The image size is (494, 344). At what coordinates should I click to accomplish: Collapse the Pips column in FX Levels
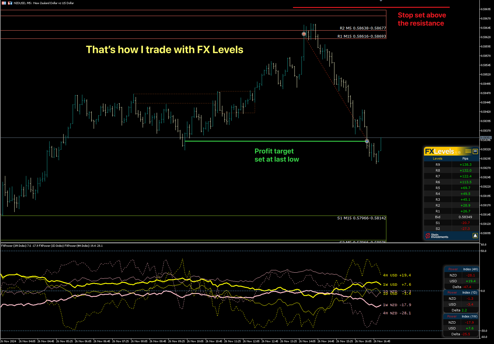(x=465, y=158)
